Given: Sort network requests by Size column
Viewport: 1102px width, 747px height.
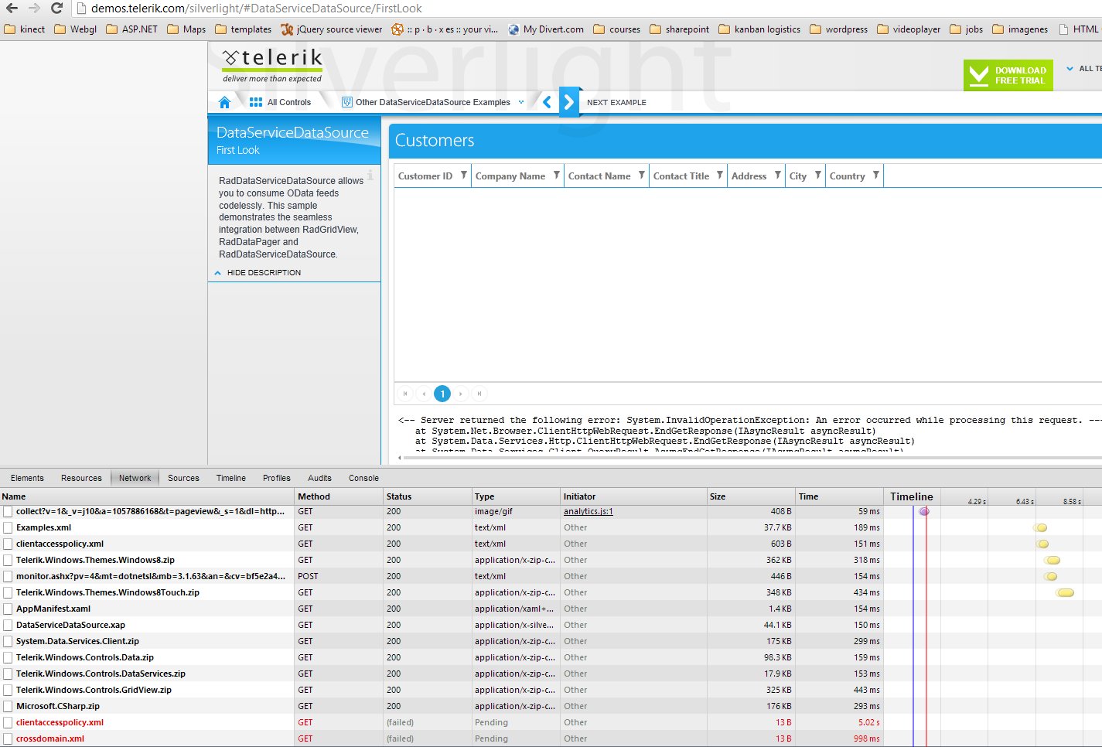Looking at the screenshot, I should click(x=752, y=496).
